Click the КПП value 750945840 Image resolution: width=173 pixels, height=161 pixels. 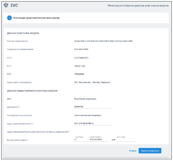[79, 74]
